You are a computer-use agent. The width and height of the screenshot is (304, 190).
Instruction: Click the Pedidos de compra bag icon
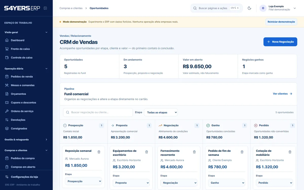click(7, 158)
